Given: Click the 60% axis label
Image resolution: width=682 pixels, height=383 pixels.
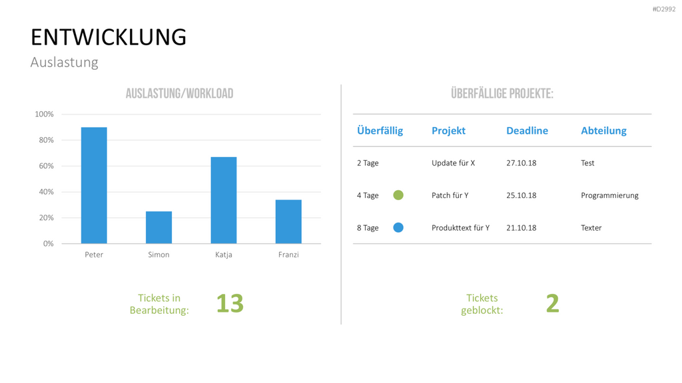Looking at the screenshot, I should click(x=46, y=166).
